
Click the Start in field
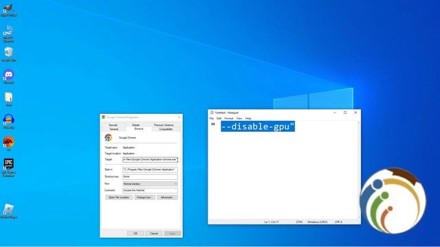click(150, 169)
